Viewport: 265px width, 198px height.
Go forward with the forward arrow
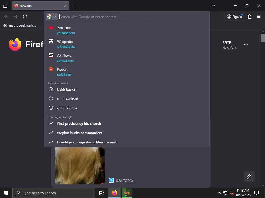click(x=15, y=16)
